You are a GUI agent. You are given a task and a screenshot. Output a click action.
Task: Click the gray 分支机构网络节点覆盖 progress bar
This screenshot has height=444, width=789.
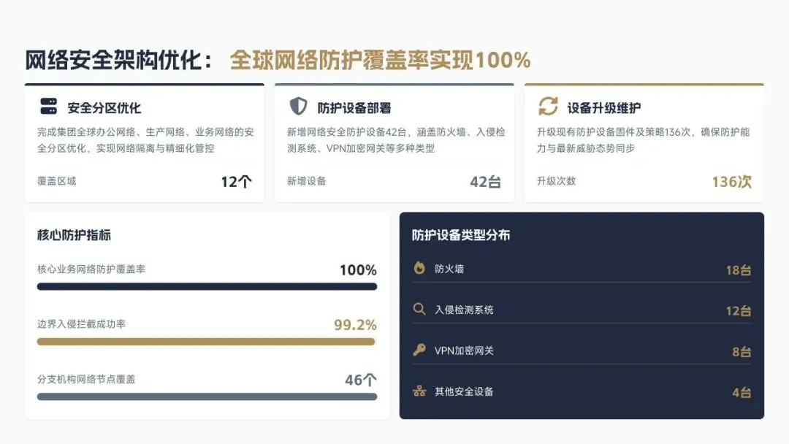pyautogui.click(x=207, y=397)
